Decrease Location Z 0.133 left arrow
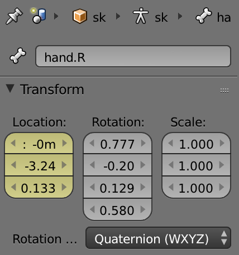The width and height of the screenshot is (239, 255). [x=13, y=187]
